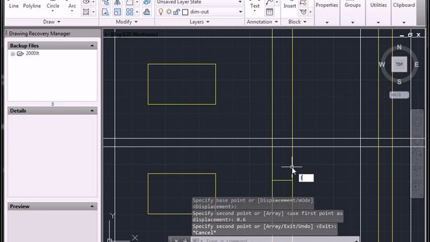The width and height of the screenshot is (430, 242).
Task: Click the viewport controls label [-][Top][2D Wireframe]
Action: coord(131,34)
